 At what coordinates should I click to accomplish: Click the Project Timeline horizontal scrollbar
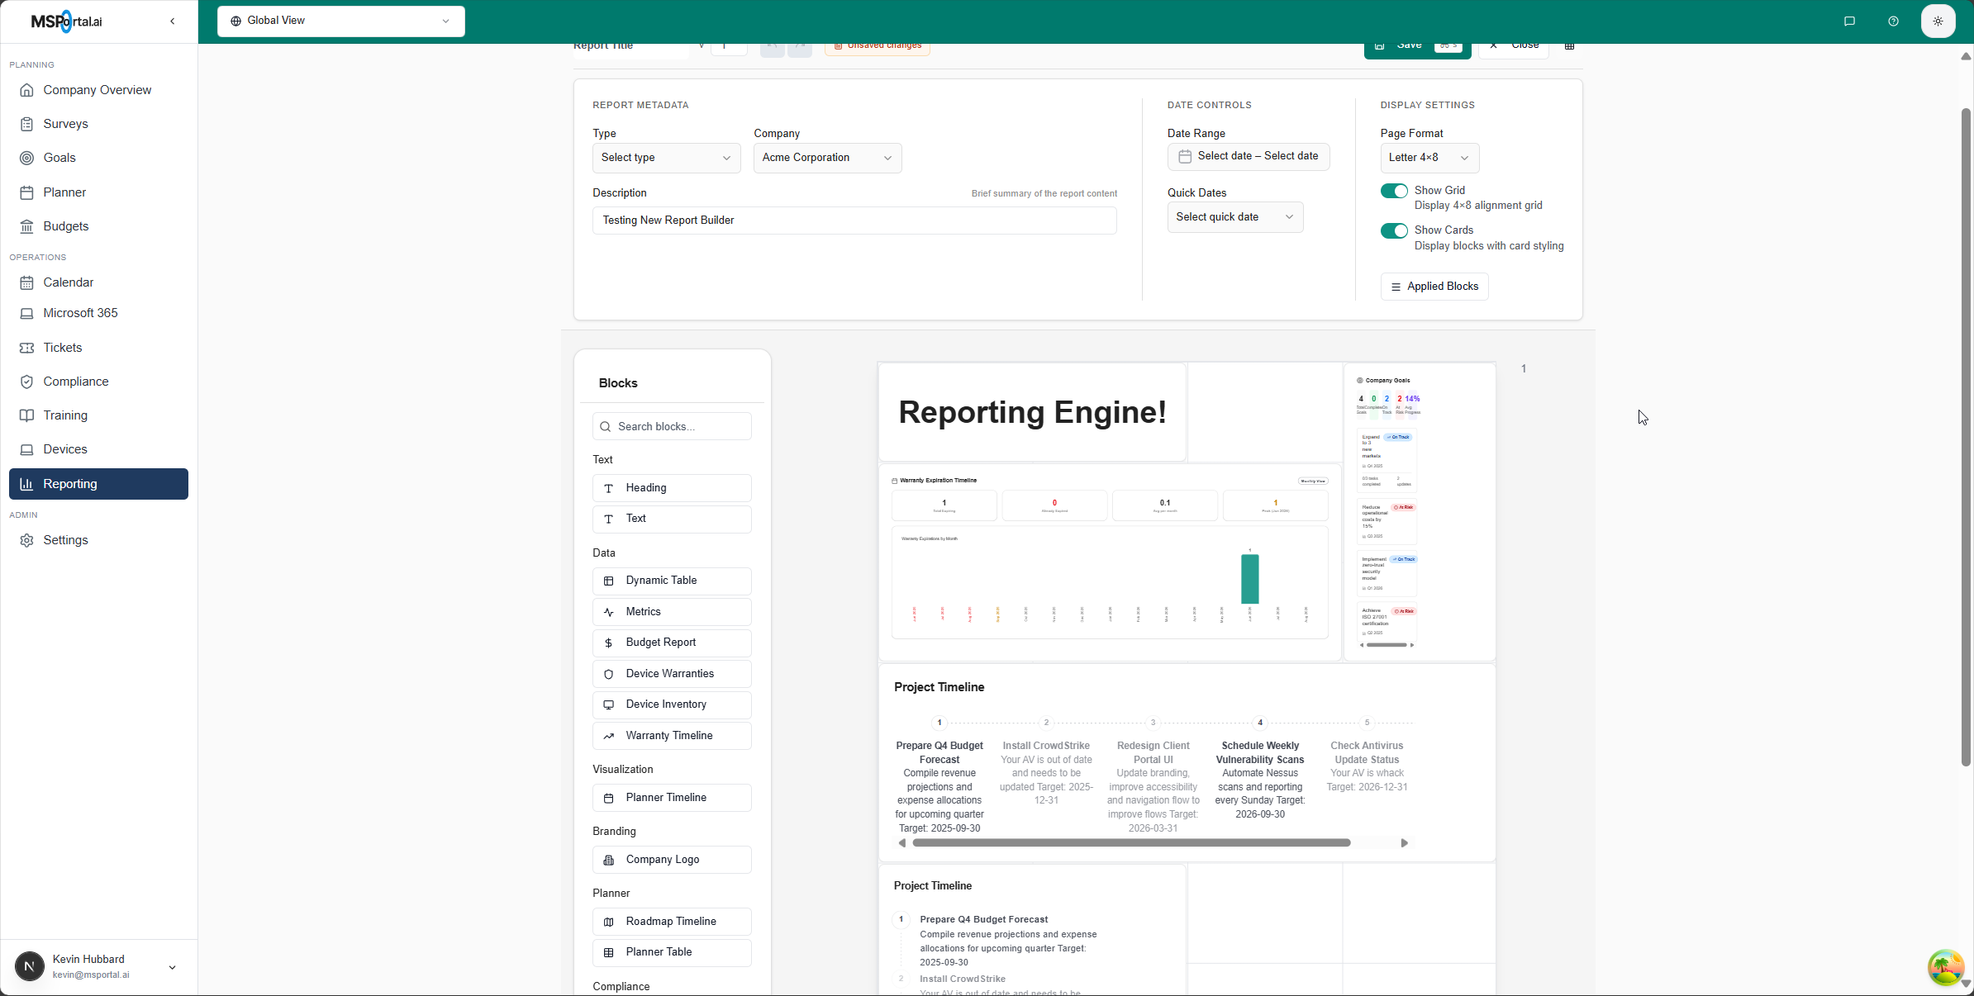coord(1130,843)
